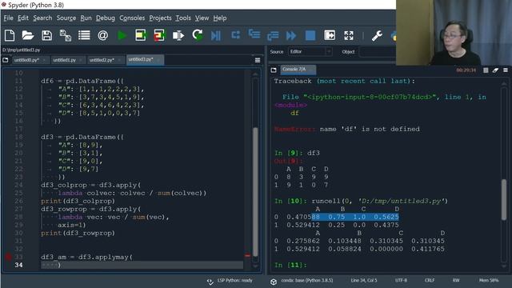The width and height of the screenshot is (512, 288).
Task: Run the current cell
Action: pos(141,35)
